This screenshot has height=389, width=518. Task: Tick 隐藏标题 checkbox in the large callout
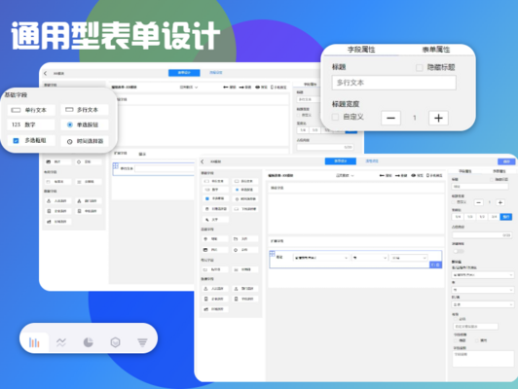click(x=420, y=68)
